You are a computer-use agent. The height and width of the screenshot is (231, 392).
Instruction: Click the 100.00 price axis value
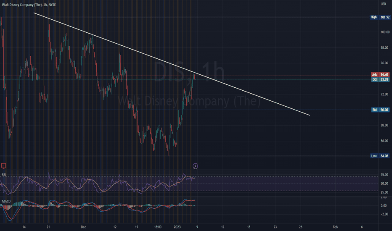tap(385, 32)
